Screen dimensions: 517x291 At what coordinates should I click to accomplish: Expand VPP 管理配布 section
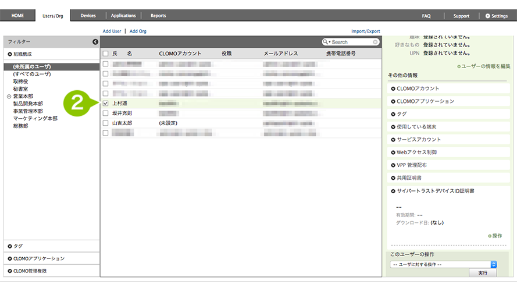[393, 165]
